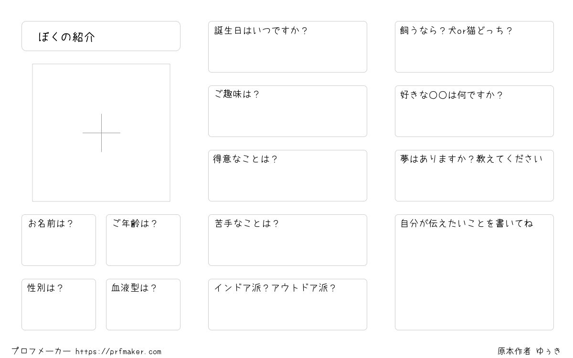Click the 好きな〇〇は何ですか？ field
573x358 pixels.
pos(474,111)
